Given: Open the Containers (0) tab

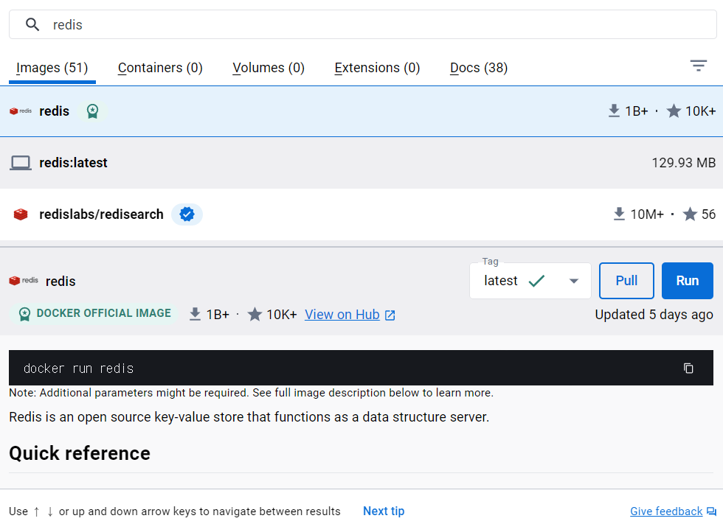Looking at the screenshot, I should pos(160,68).
